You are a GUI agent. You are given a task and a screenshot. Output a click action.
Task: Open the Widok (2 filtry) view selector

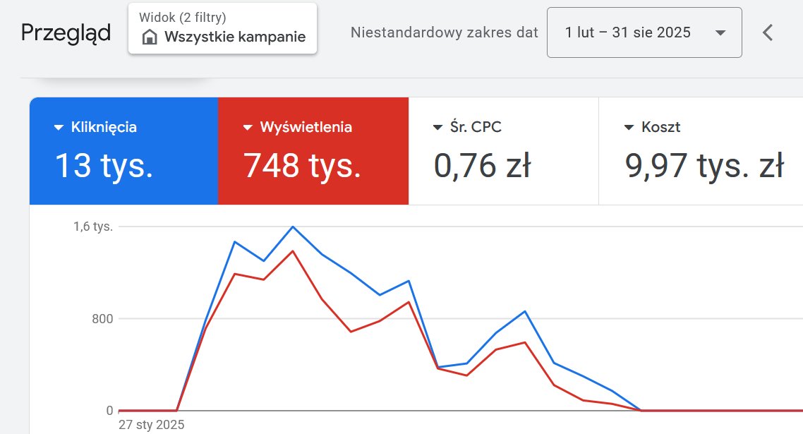click(x=222, y=28)
